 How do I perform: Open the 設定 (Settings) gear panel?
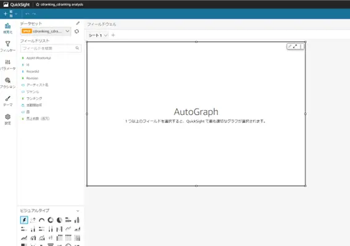7,119
